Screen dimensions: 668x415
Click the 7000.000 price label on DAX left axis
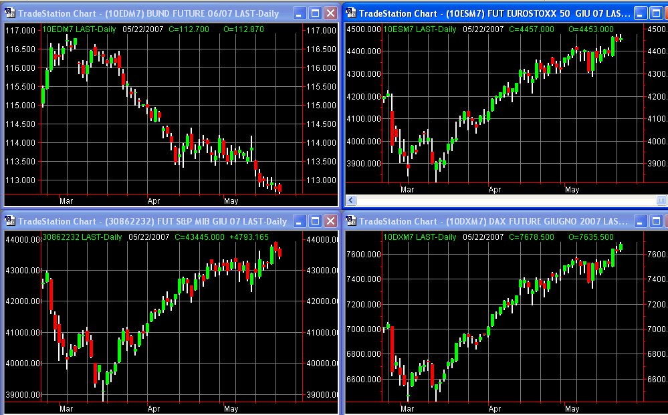coord(362,329)
